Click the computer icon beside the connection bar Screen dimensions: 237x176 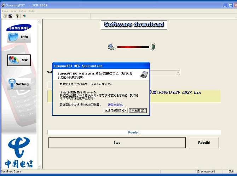(111, 47)
